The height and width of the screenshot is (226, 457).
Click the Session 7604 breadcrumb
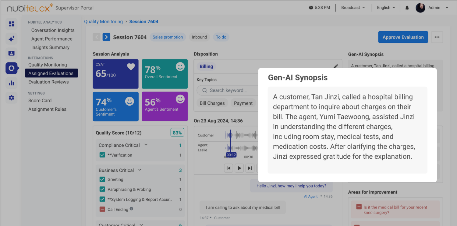144,22
